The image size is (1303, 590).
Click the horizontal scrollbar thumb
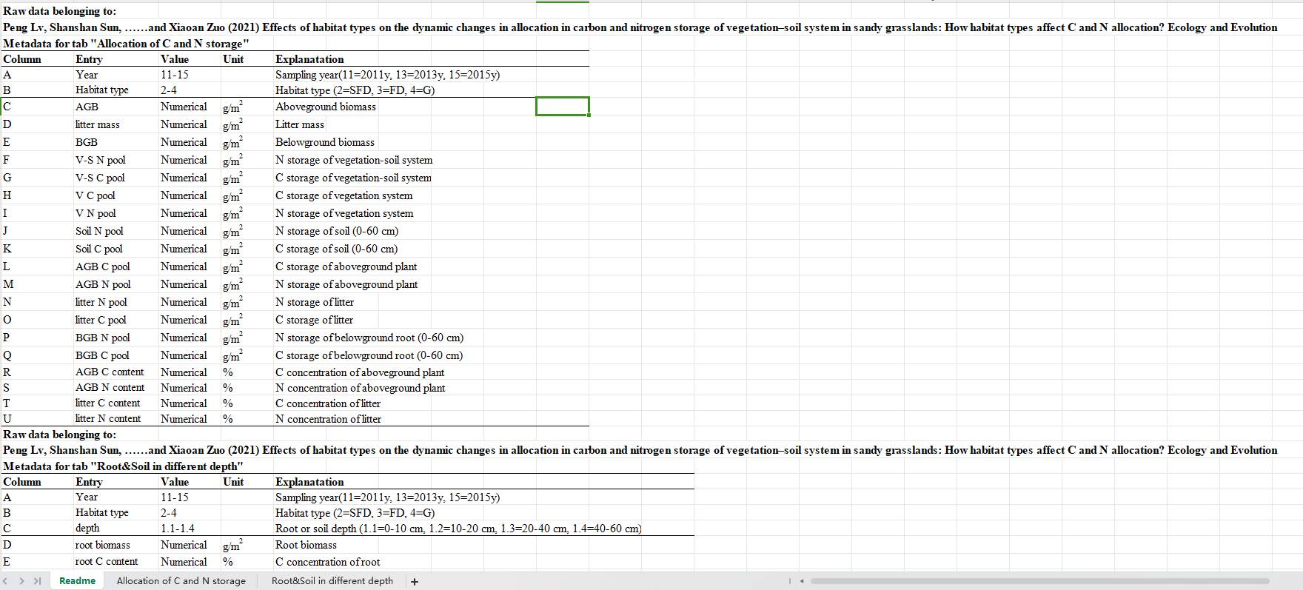[1036, 581]
